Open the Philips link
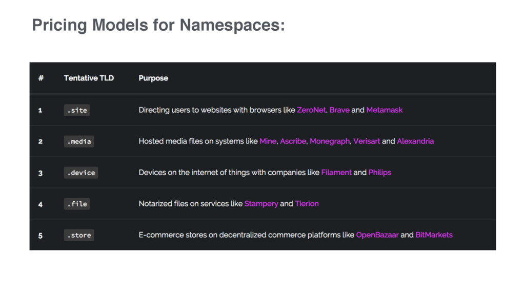525x295 pixels. click(380, 172)
